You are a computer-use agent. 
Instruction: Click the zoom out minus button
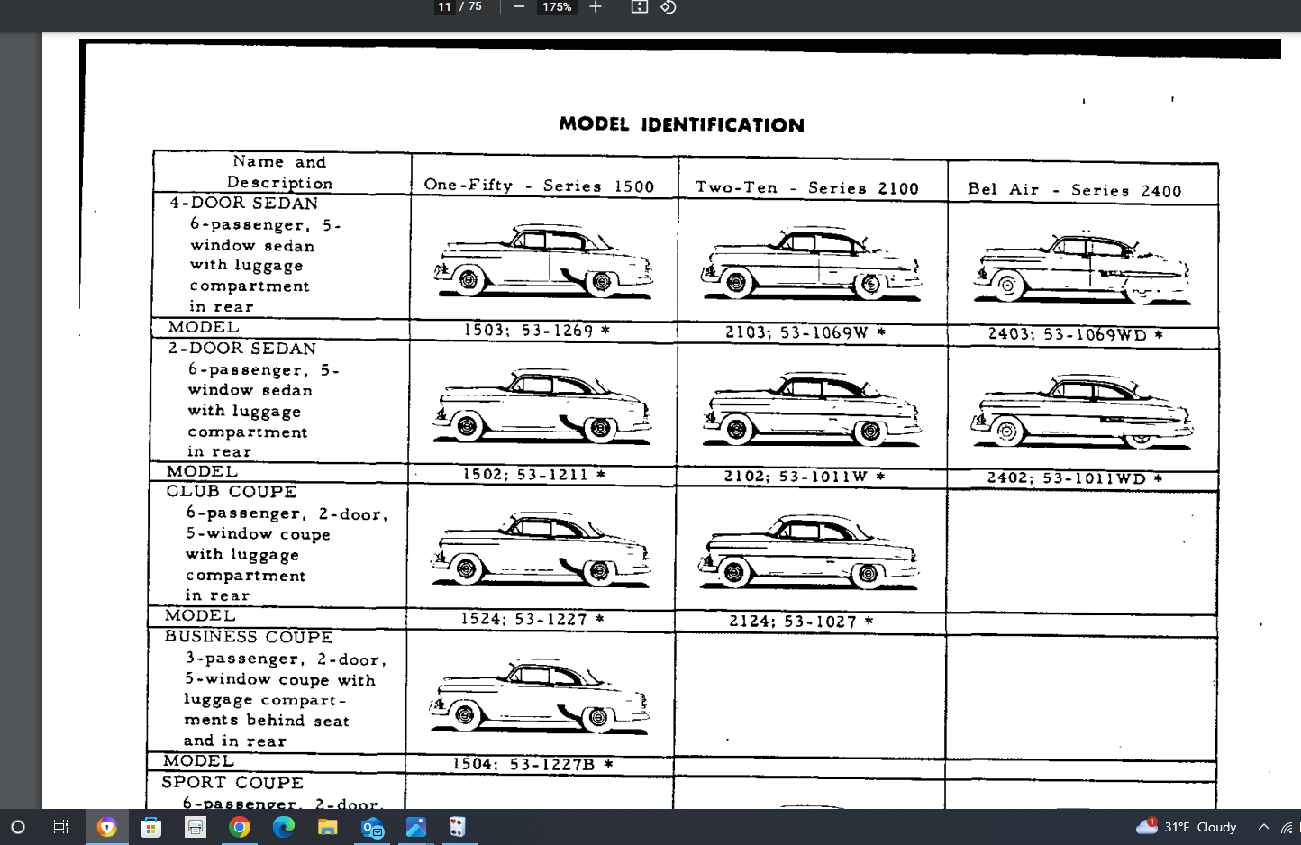[519, 7]
